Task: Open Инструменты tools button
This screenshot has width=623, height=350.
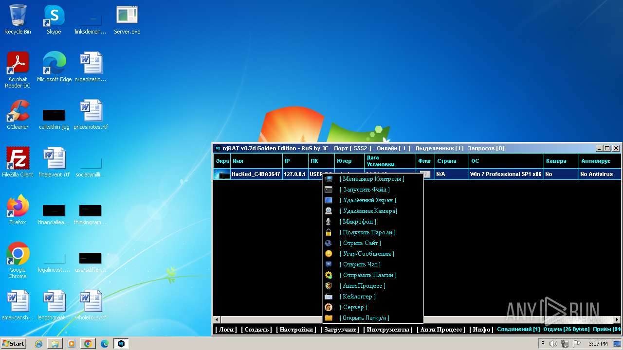Action: [388, 330]
